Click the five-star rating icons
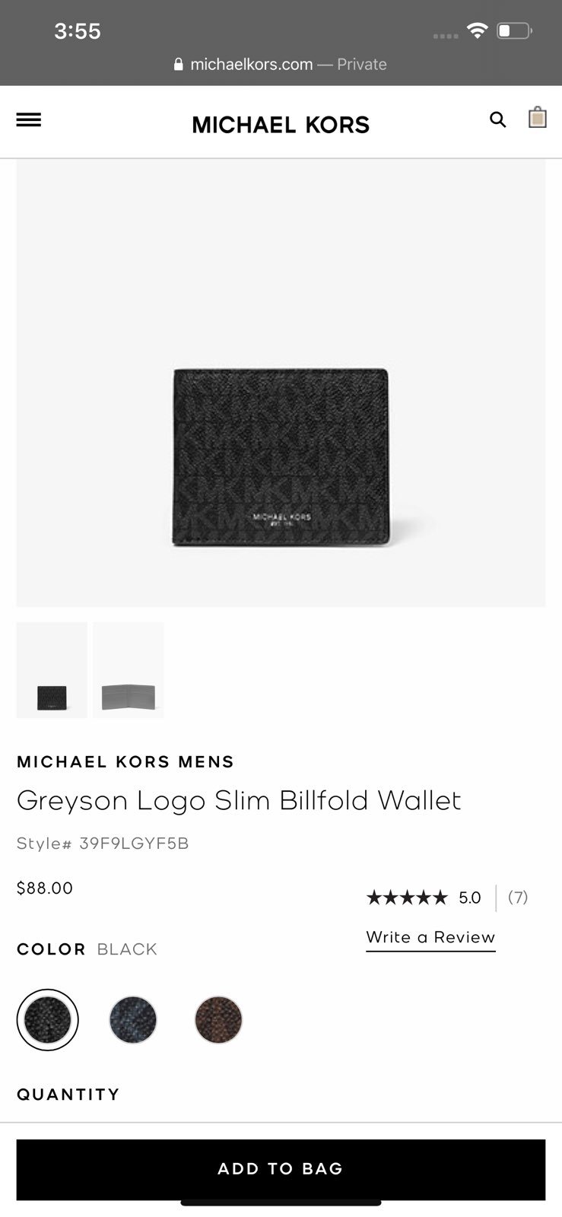 407,898
